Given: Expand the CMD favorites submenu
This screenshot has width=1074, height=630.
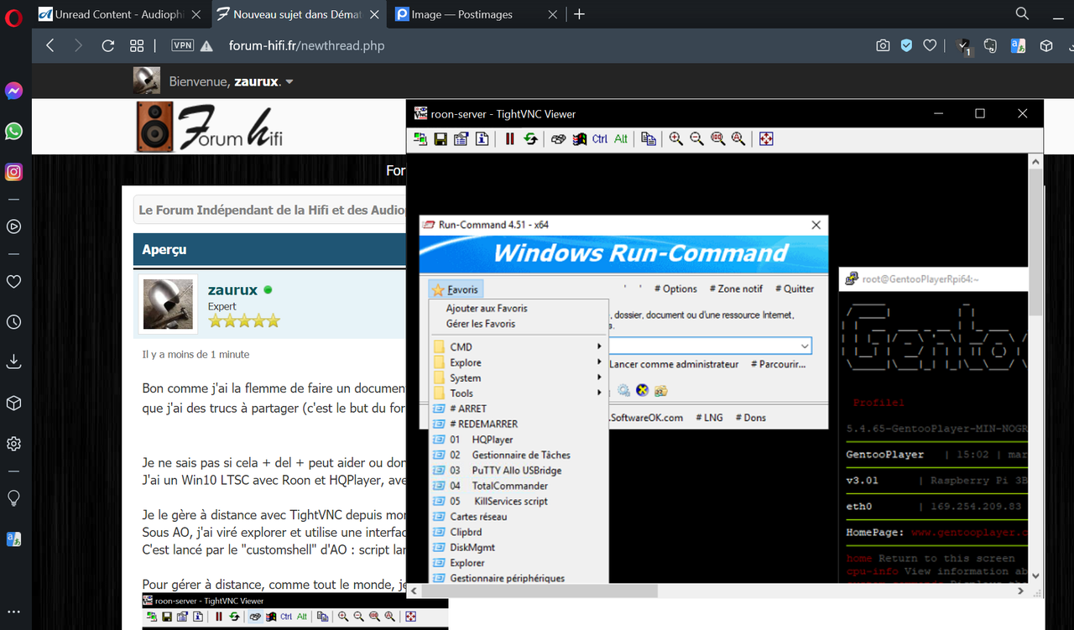Looking at the screenshot, I should [518, 346].
